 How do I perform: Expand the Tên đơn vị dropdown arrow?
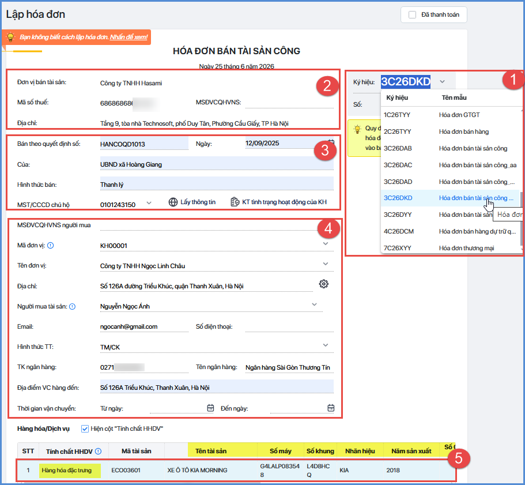[x=326, y=264]
